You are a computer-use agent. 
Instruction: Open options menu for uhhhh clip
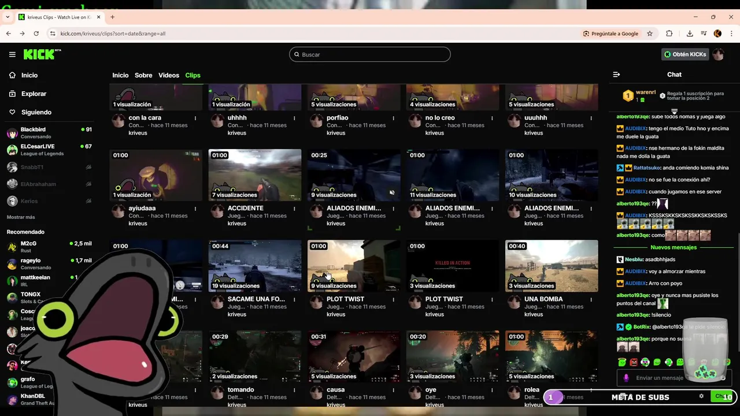click(x=294, y=118)
